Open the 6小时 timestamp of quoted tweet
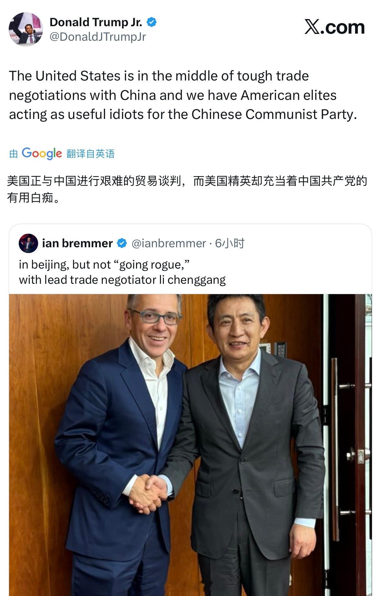 (x=230, y=243)
